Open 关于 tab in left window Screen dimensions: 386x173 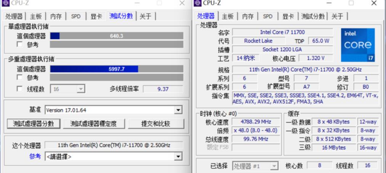pyautogui.click(x=146, y=16)
